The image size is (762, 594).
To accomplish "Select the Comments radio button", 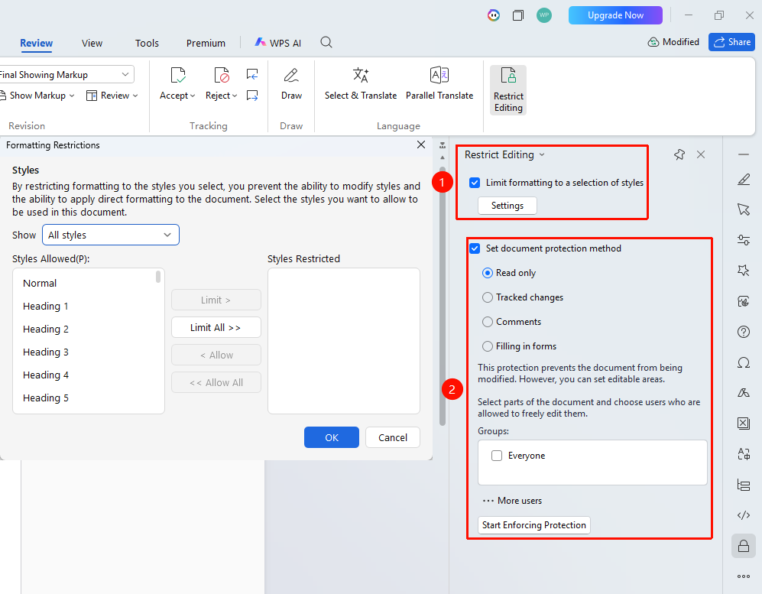I will pos(488,322).
